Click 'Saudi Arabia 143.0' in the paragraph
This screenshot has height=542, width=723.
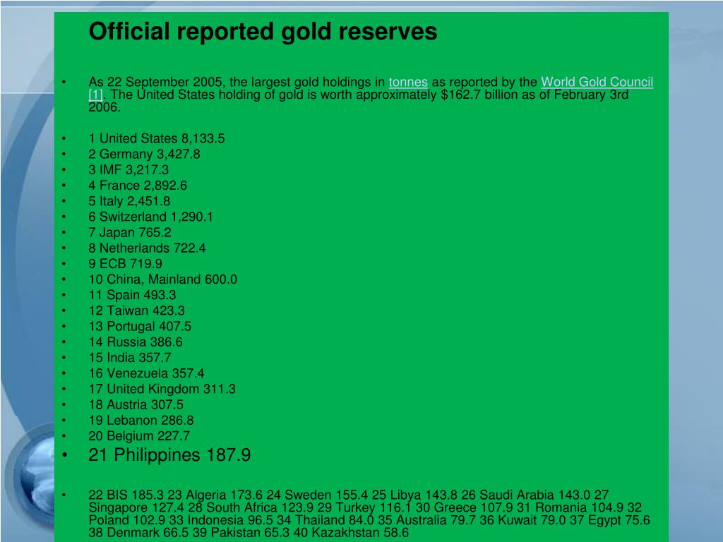(535, 495)
